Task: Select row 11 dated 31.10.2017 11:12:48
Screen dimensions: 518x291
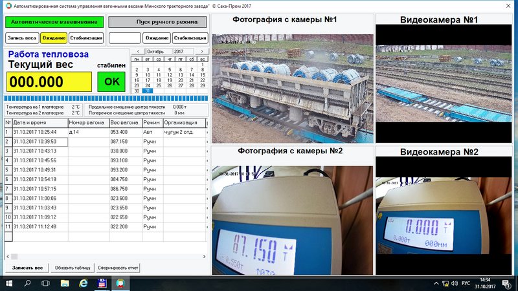Action: [40, 227]
